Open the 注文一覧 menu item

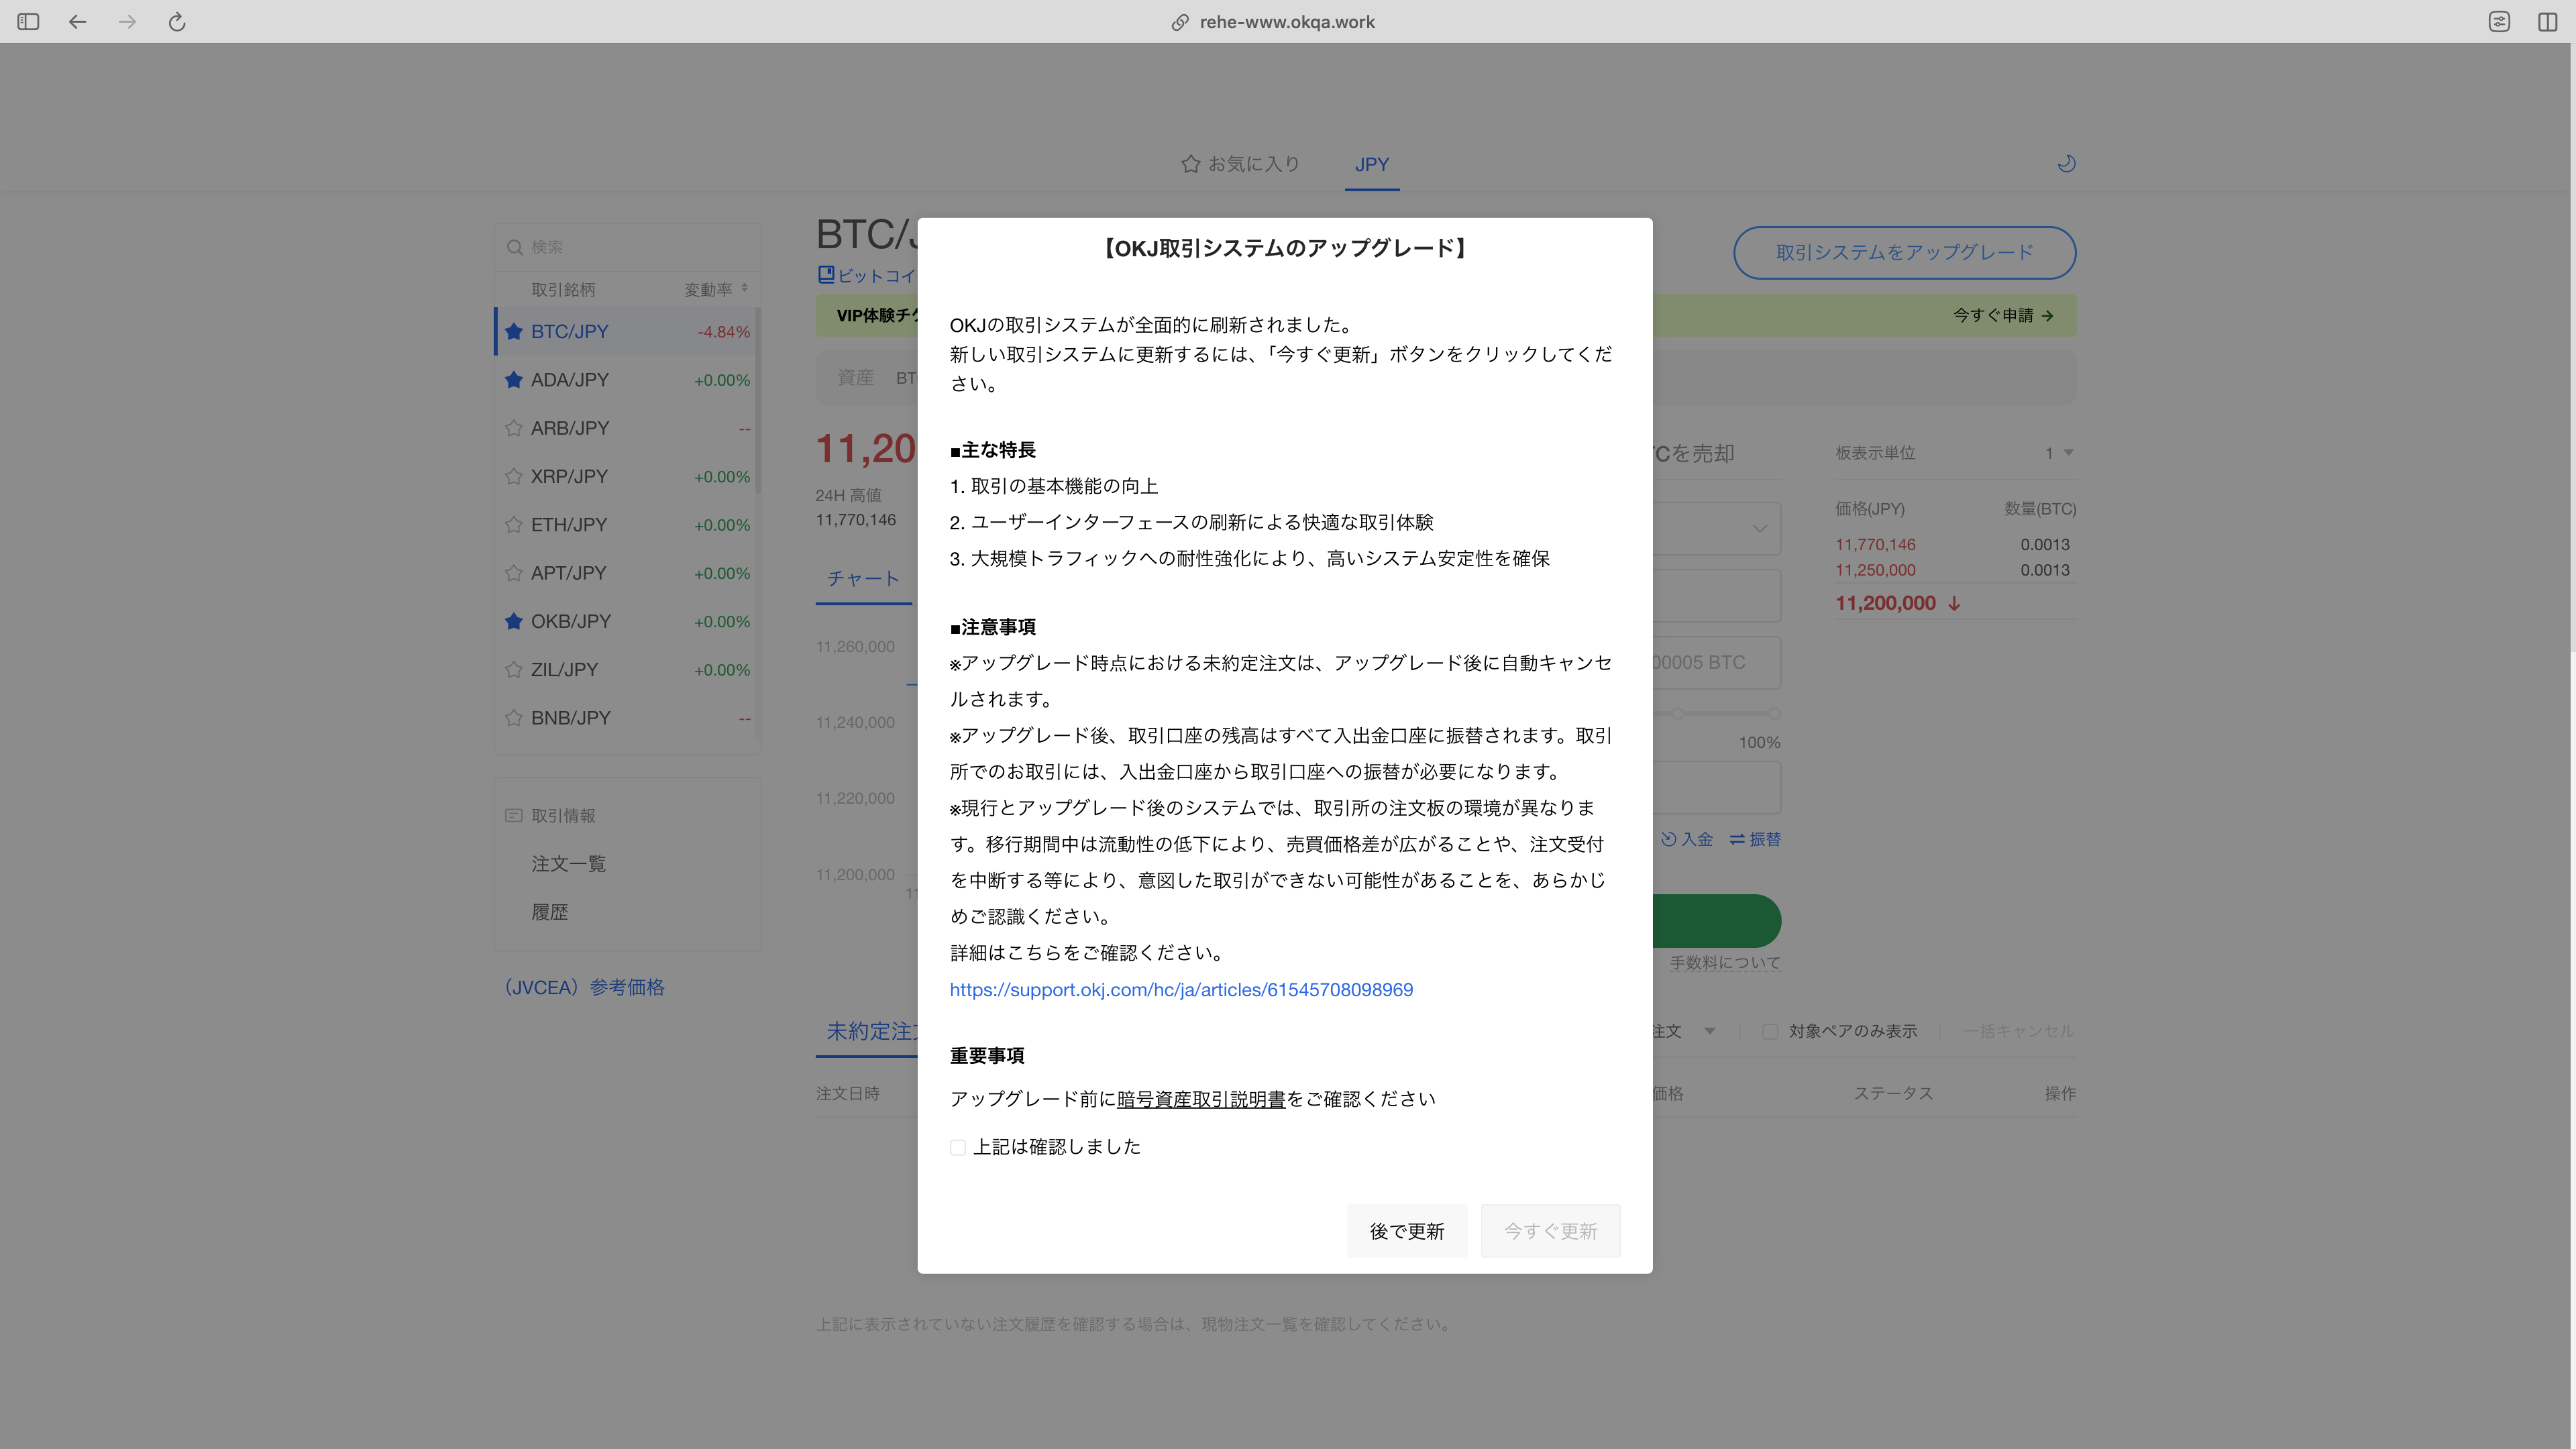[568, 863]
